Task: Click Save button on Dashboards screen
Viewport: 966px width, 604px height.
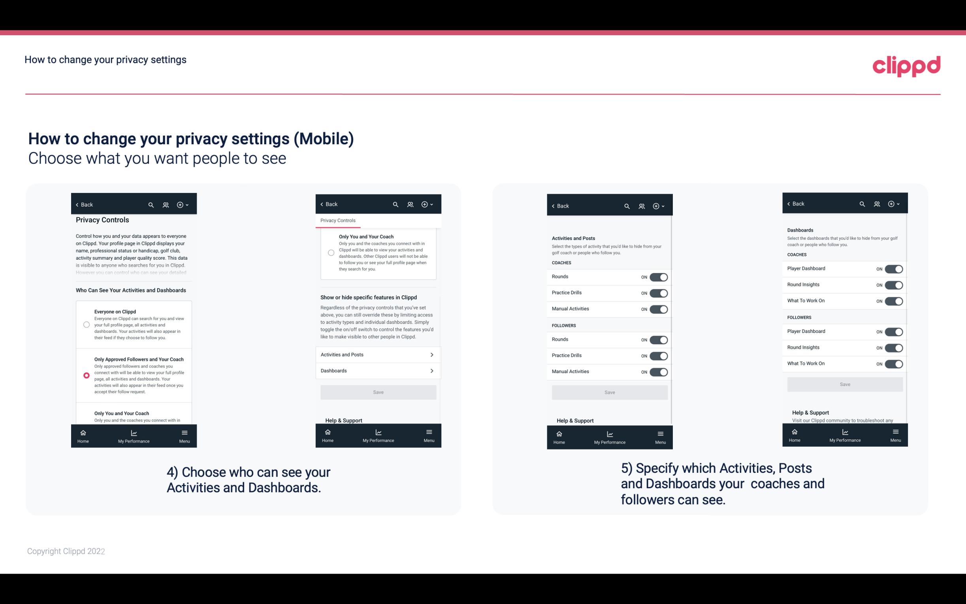Action: coord(844,384)
